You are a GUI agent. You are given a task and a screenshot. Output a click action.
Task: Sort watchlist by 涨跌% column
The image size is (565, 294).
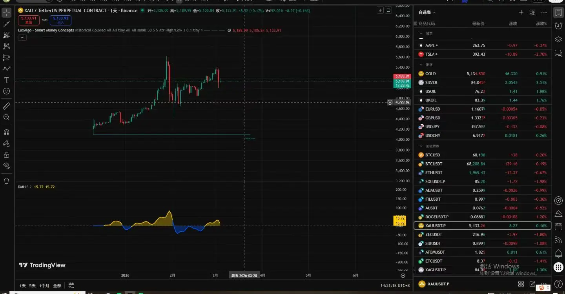pos(541,24)
